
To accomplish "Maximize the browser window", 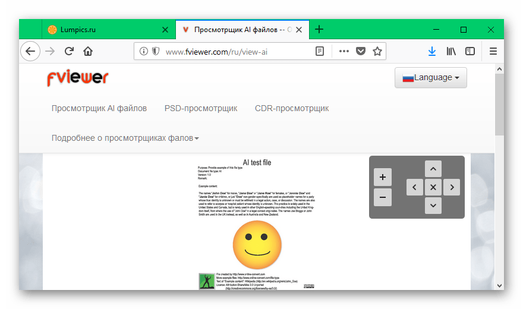I will (x=464, y=30).
